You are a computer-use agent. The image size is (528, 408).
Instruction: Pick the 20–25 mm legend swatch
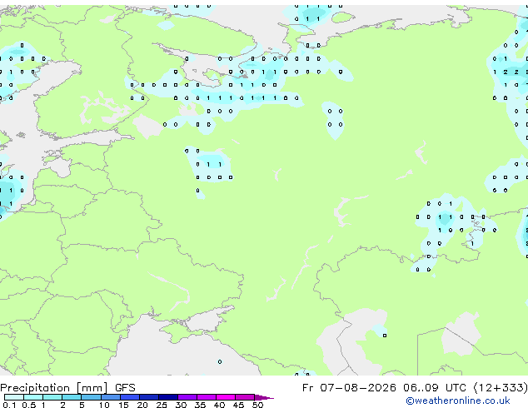(148, 397)
